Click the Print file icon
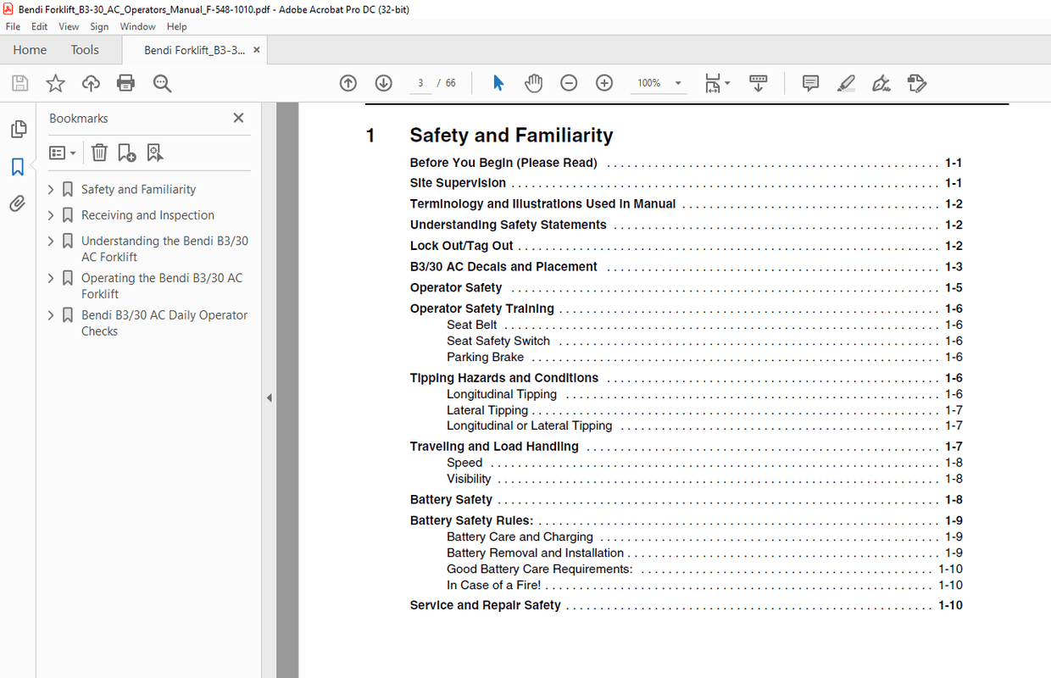 click(126, 83)
